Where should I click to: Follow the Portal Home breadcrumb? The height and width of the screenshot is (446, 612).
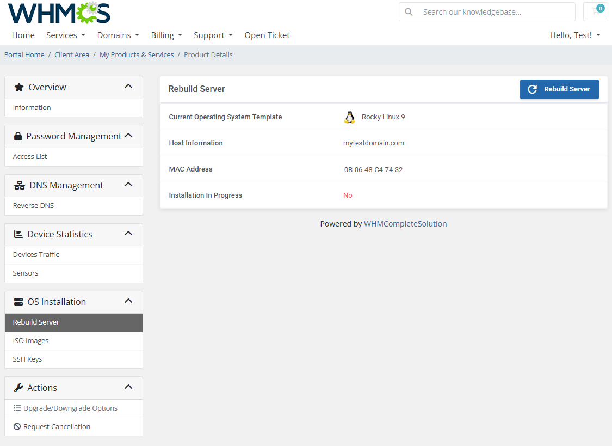(x=24, y=54)
